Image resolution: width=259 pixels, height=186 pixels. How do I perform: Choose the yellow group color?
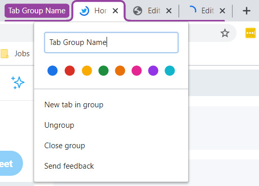(87, 71)
